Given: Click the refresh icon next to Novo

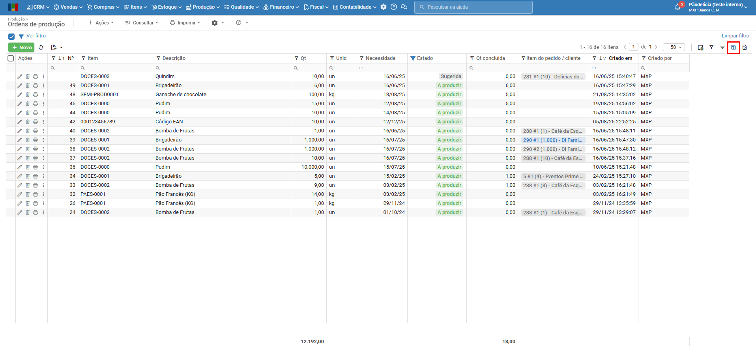Looking at the screenshot, I should [41, 47].
